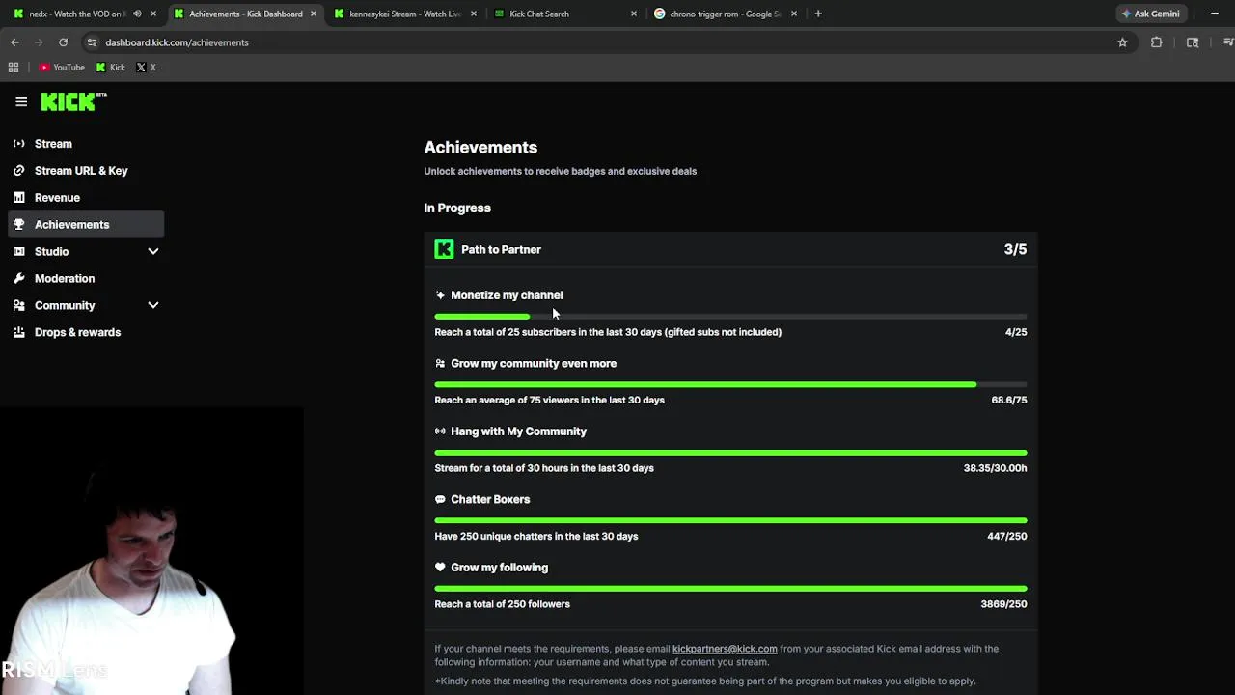The image size is (1235, 695).
Task: Open the Kick bookmark in the bookmarks bar
Action: click(111, 68)
